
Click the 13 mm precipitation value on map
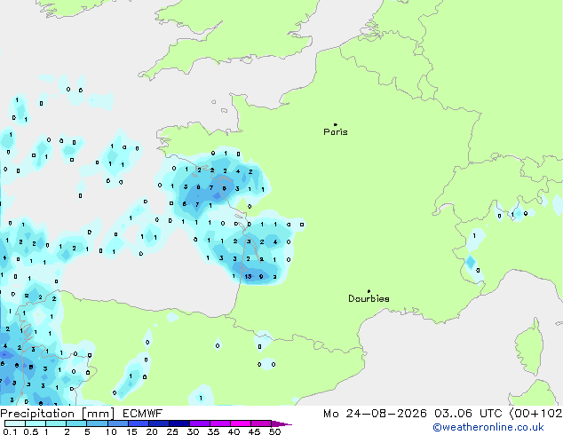(248, 276)
